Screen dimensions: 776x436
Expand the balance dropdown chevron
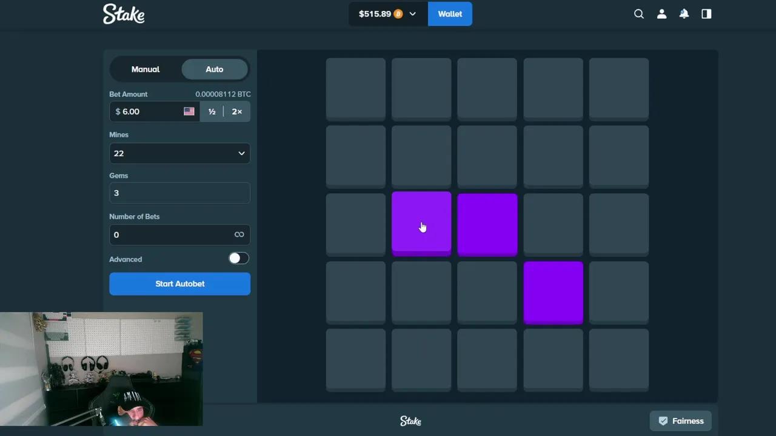(x=413, y=14)
